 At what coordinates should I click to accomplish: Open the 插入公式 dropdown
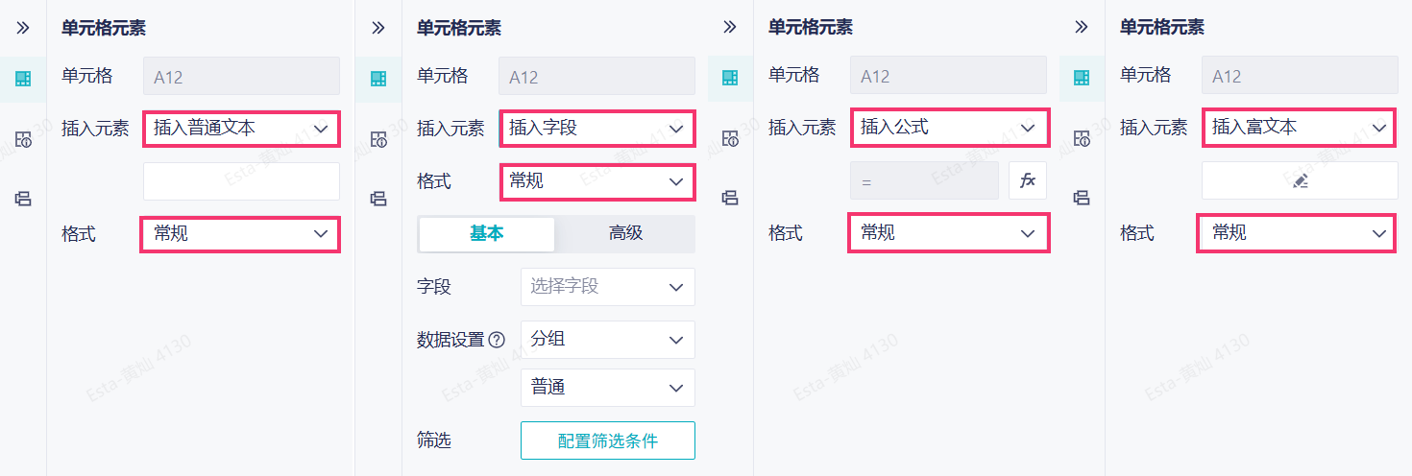click(948, 128)
